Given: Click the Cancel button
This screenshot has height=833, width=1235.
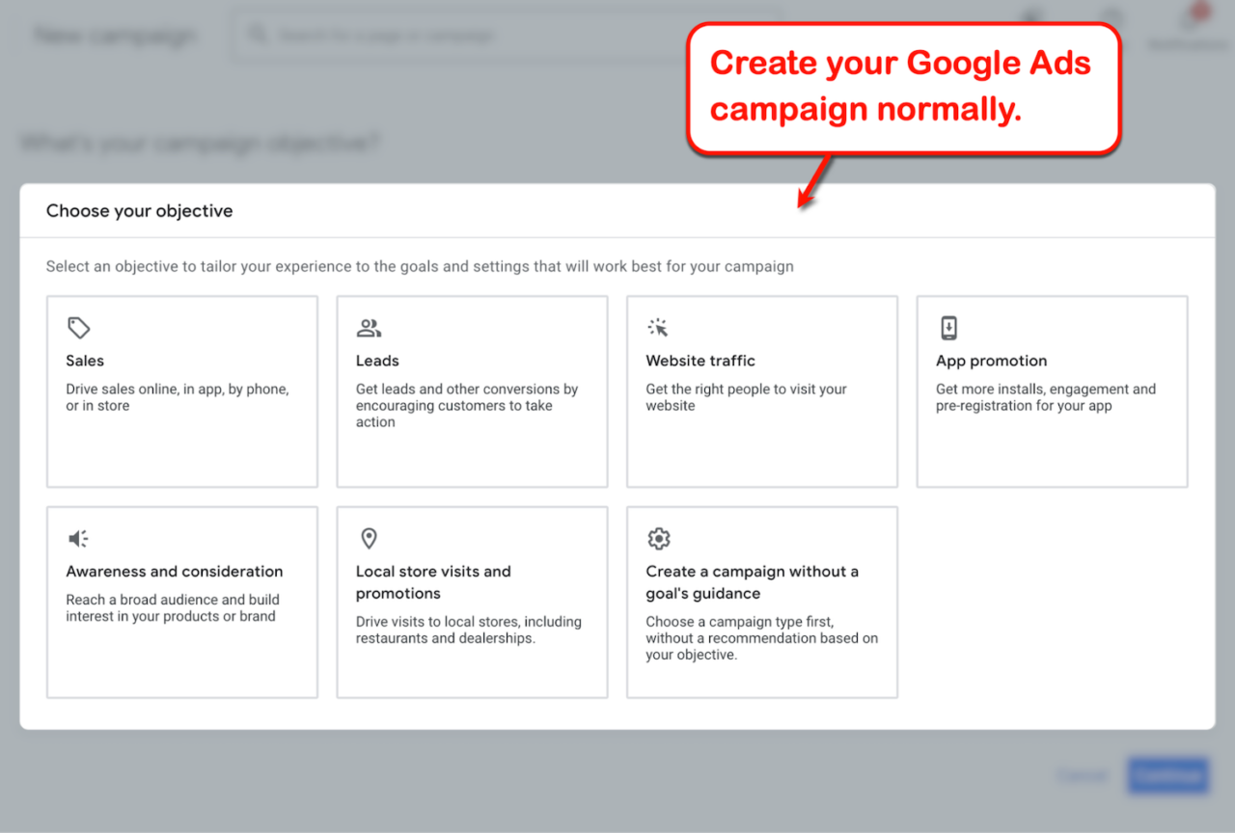Looking at the screenshot, I should 1083,775.
